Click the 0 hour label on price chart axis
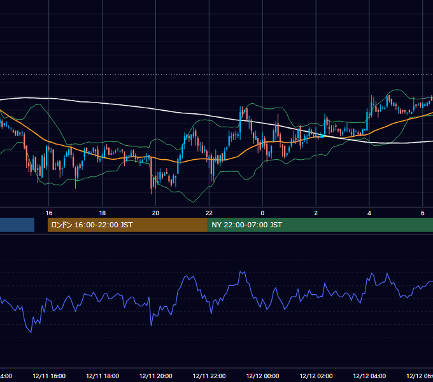Image resolution: width=433 pixels, height=382 pixels. [x=262, y=213]
